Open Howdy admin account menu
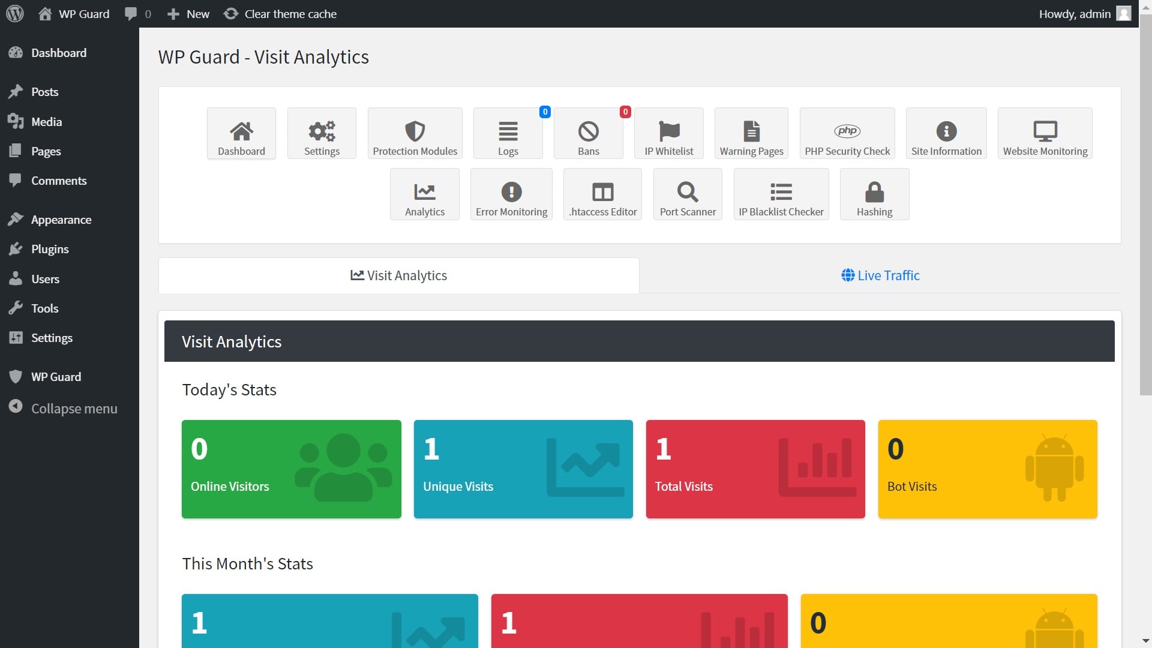This screenshot has width=1152, height=648. pyautogui.click(x=1084, y=14)
